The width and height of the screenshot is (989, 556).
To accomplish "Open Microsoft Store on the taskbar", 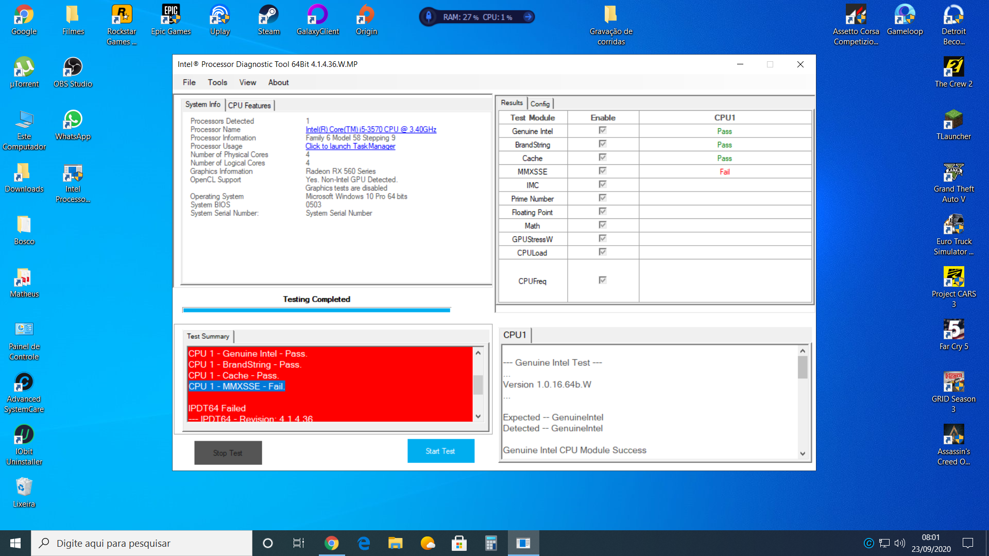I will tap(459, 543).
